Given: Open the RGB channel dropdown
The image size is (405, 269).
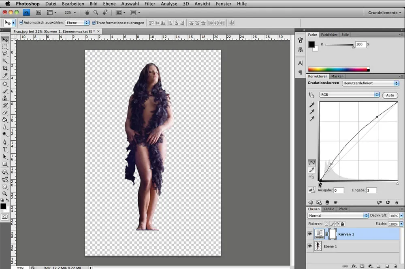Looking at the screenshot, I should 349,95.
